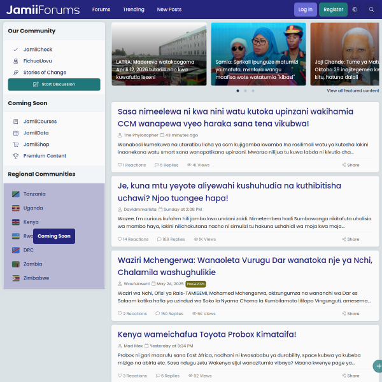
Task: Toggle the dark mode theme icon
Action: (x=355, y=10)
